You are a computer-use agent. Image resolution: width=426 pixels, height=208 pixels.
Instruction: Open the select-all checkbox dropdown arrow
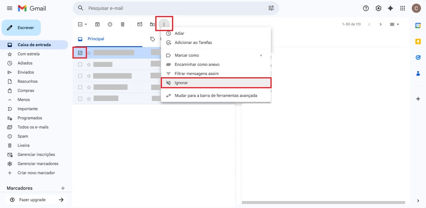click(86, 24)
